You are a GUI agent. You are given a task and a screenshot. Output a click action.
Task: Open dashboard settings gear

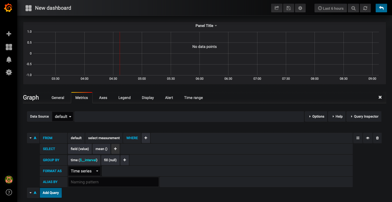pyautogui.click(x=300, y=8)
